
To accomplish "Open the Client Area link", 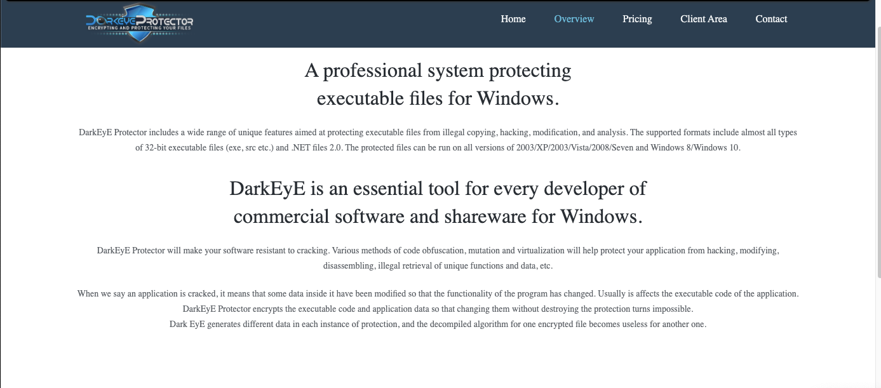I will tap(704, 19).
